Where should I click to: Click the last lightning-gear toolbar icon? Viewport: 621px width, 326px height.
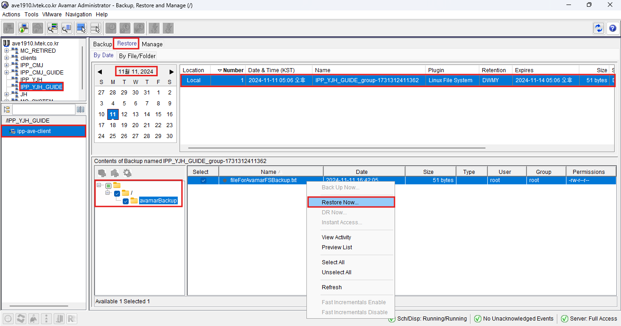(168, 28)
